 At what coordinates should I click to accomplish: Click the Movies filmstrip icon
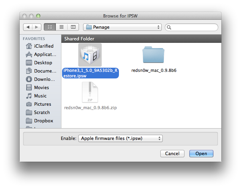pyautogui.click(x=29, y=87)
